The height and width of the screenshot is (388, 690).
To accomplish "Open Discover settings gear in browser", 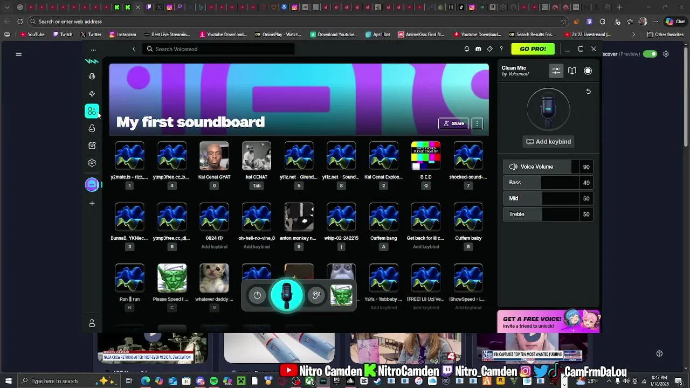I will (666, 54).
